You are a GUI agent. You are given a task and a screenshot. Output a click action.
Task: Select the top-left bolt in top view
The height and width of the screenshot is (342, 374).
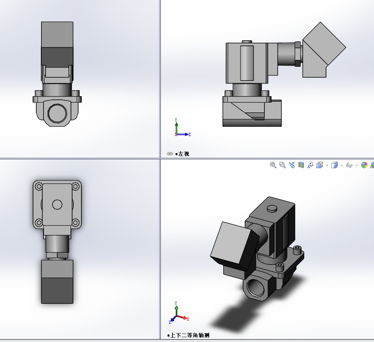(x=39, y=186)
